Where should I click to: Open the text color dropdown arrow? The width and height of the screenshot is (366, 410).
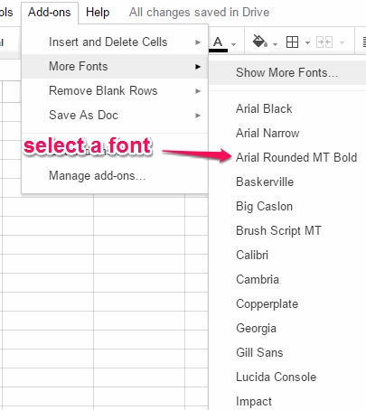click(x=234, y=44)
